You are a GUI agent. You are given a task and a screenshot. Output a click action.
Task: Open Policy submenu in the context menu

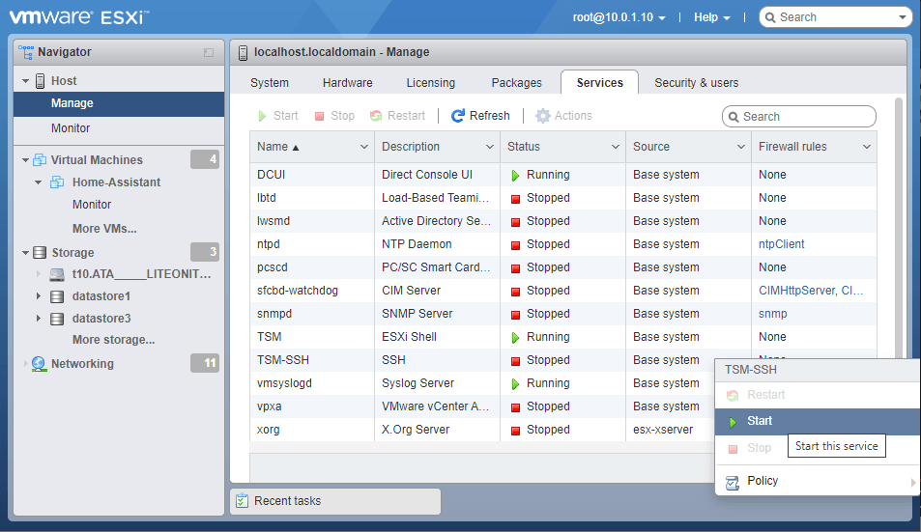click(817, 481)
